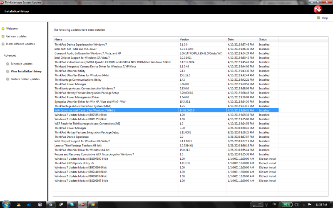Image resolution: width=333 pixels, height=208 pixels.
Task: Click the bullet icon beside Install deferred updates
Action: click(3, 44)
